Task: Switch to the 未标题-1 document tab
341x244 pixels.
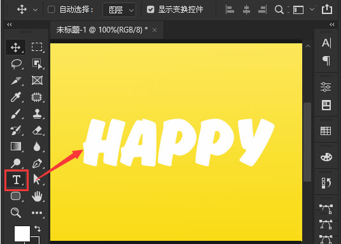Action: [102, 30]
